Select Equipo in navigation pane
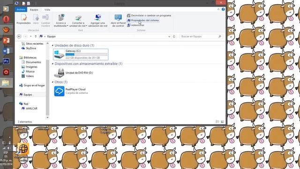Image resolution: width=300 pixels, height=169 pixels. [26, 95]
